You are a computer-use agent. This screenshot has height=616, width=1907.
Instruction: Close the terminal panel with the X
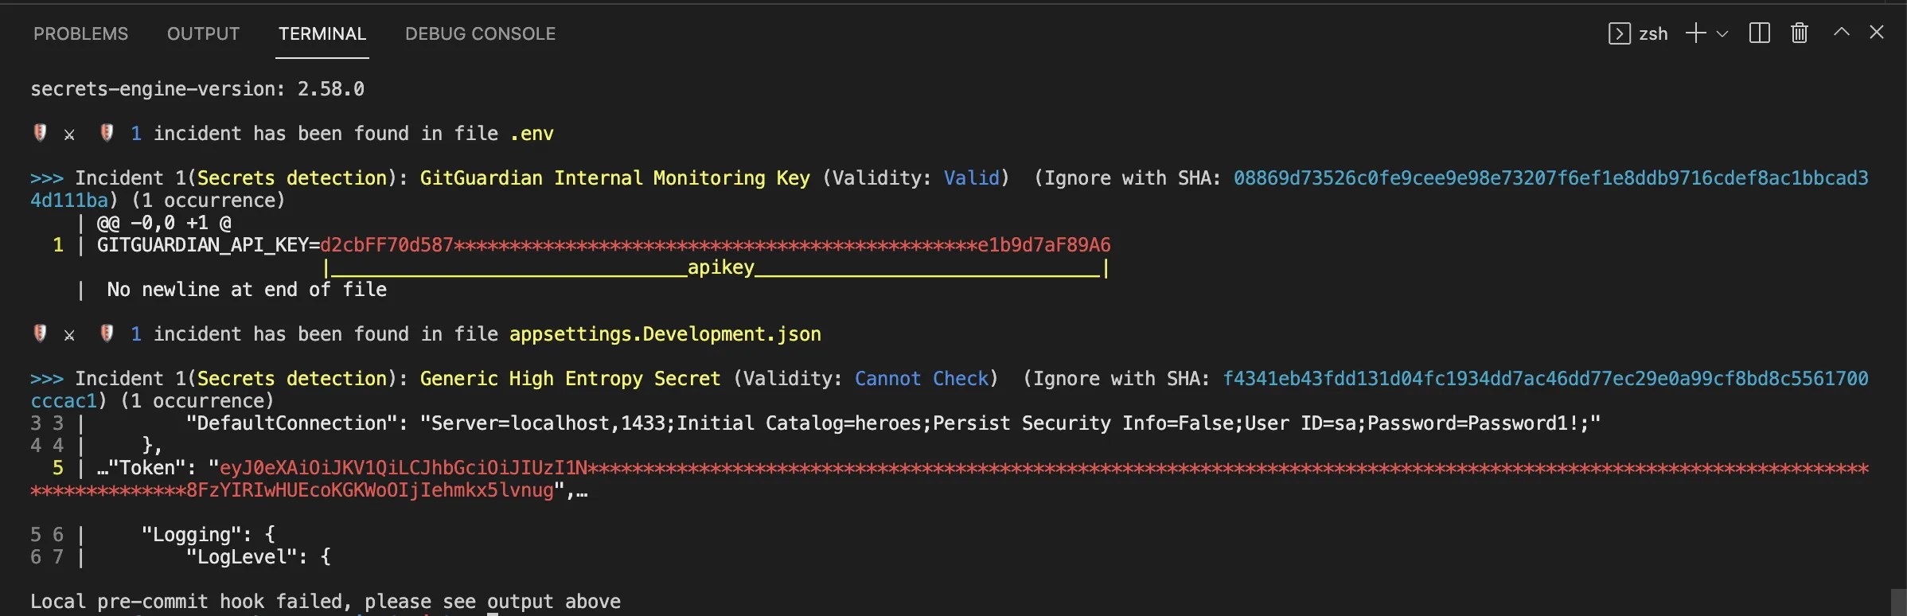tap(1878, 33)
